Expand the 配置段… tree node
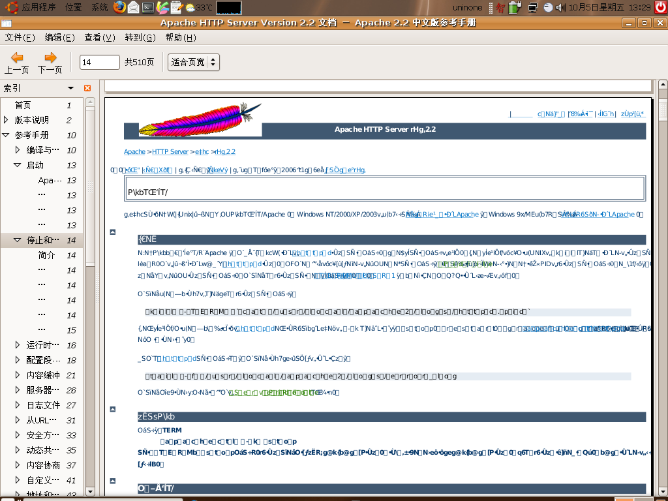The height and width of the screenshot is (501, 668). point(18,360)
